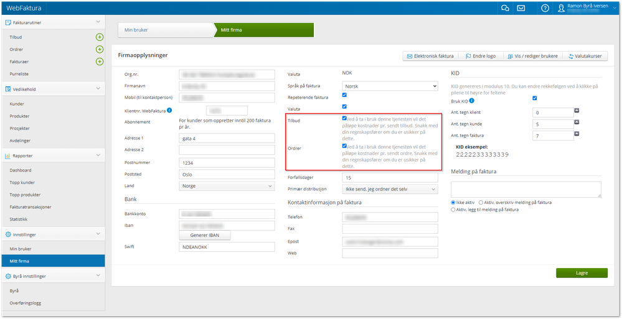622x319 pixels.
Task: Open Språk på faktura dropdown
Action: click(x=390, y=86)
